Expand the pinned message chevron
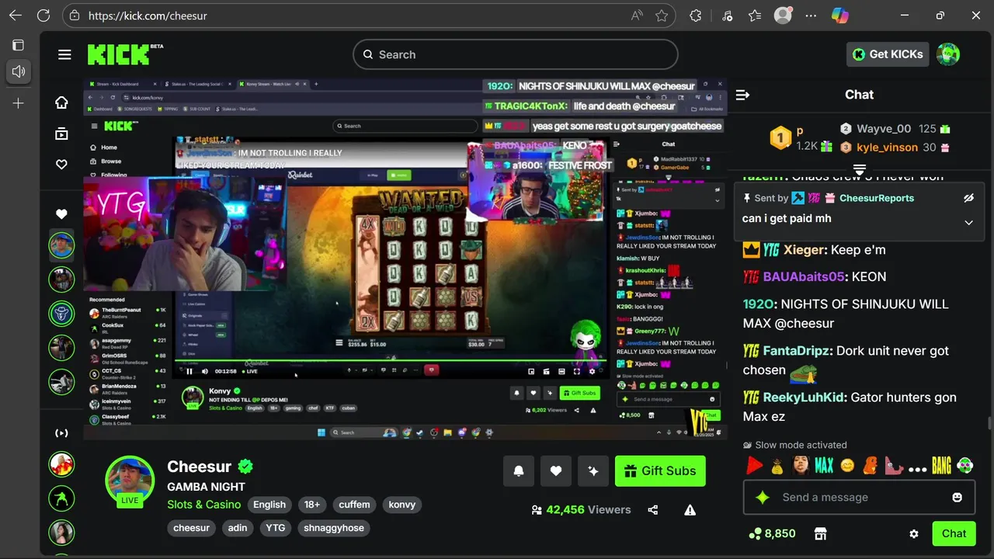 click(x=968, y=222)
